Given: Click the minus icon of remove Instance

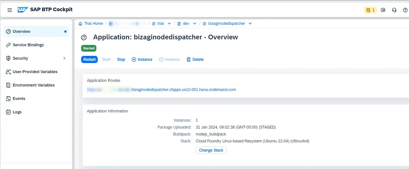Looking at the screenshot, I should point(161,59).
